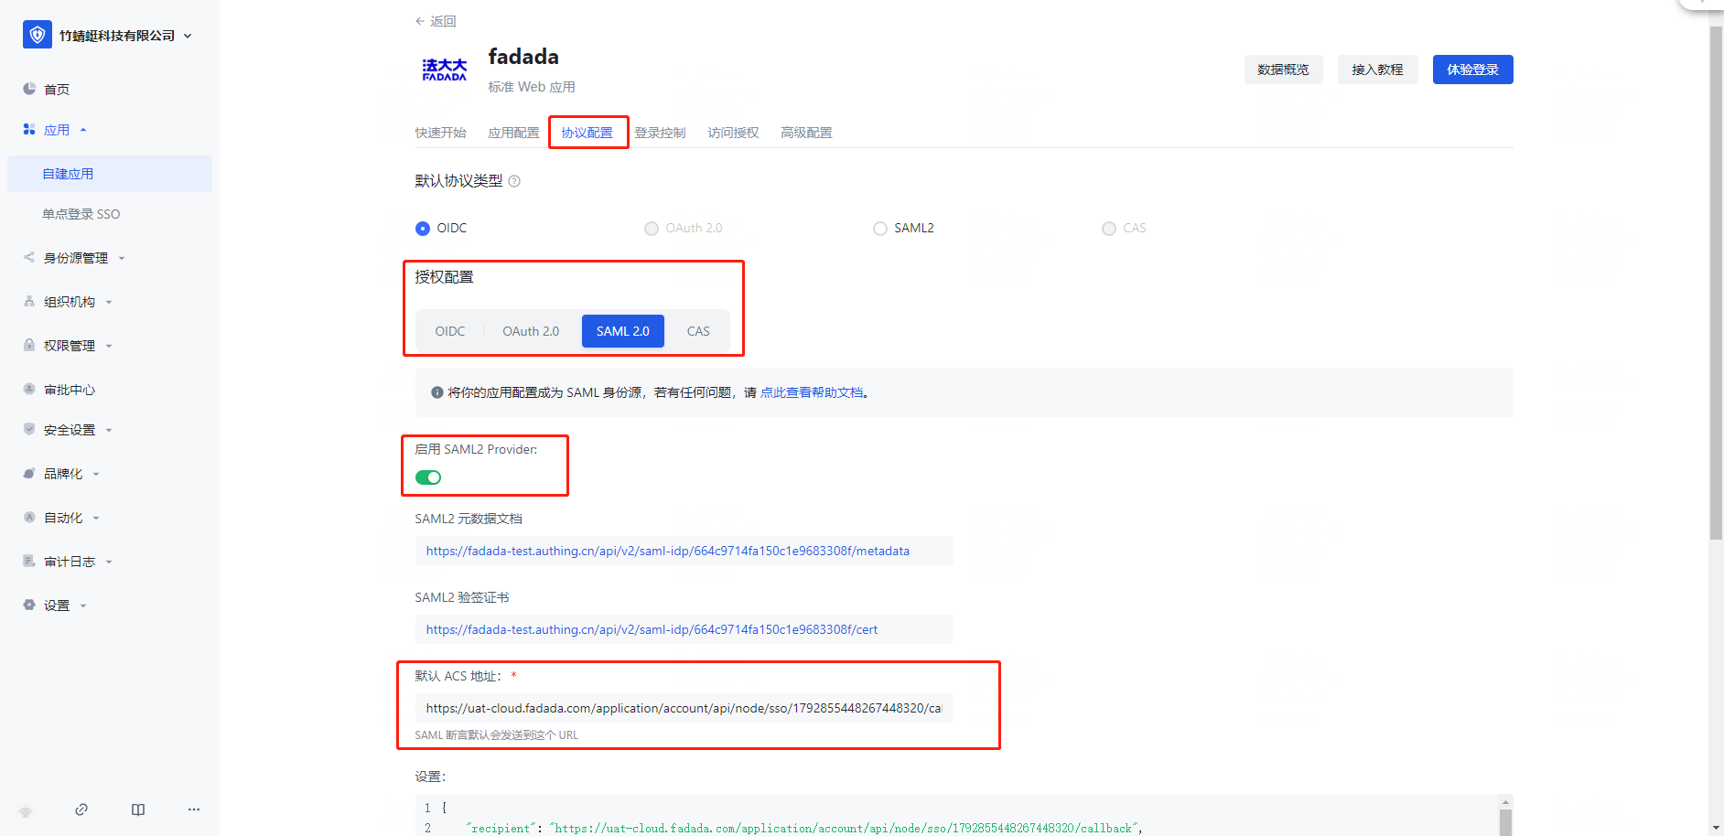Screen dimensions: 1724x836
Task: Switch to the 登录控制 tab
Action: click(x=661, y=133)
